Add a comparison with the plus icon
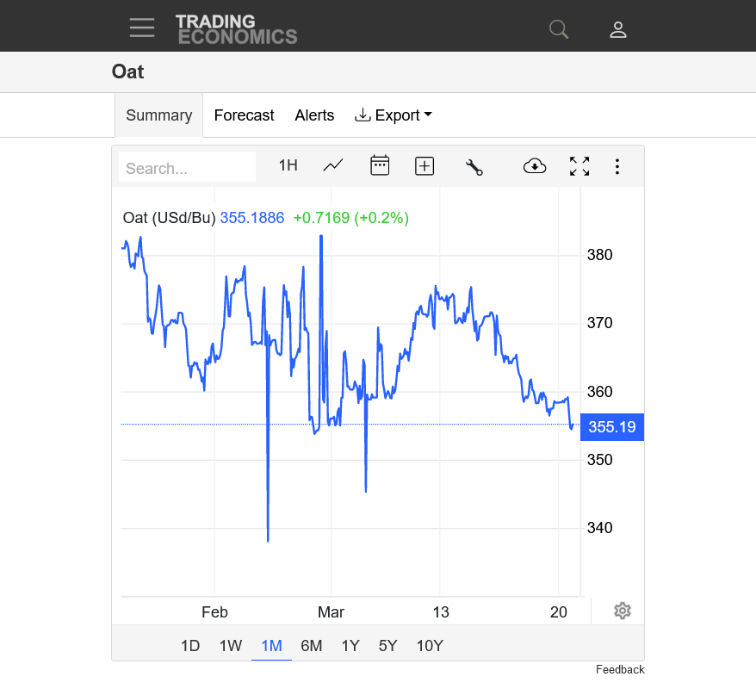Image resolution: width=756 pixels, height=695 pixels. tap(424, 166)
